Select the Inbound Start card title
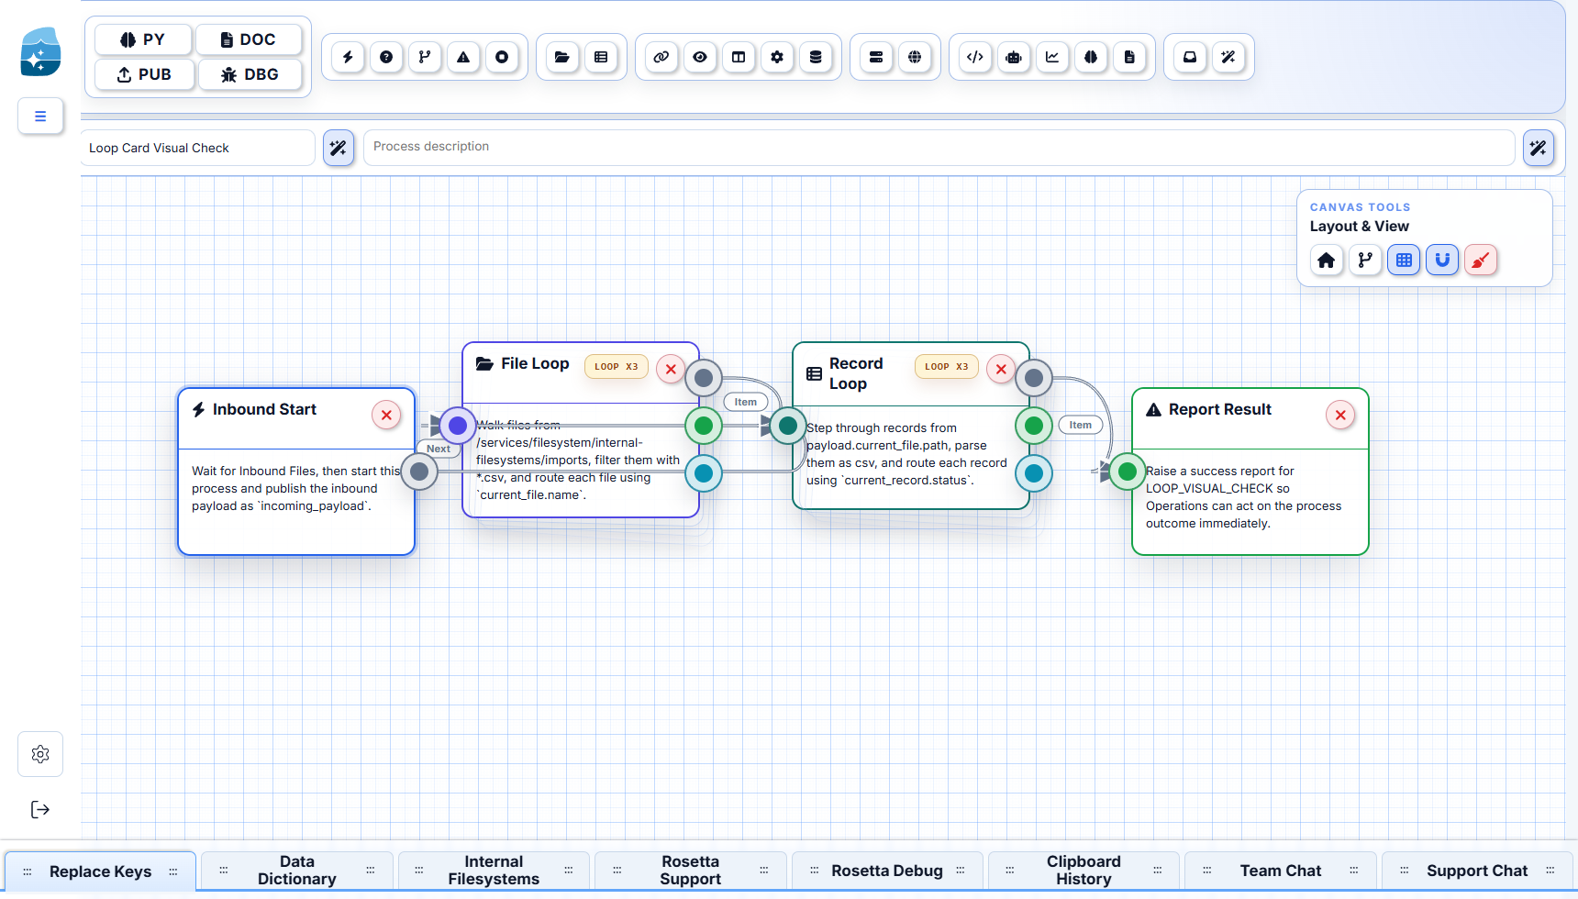The width and height of the screenshot is (1578, 899). (x=264, y=409)
